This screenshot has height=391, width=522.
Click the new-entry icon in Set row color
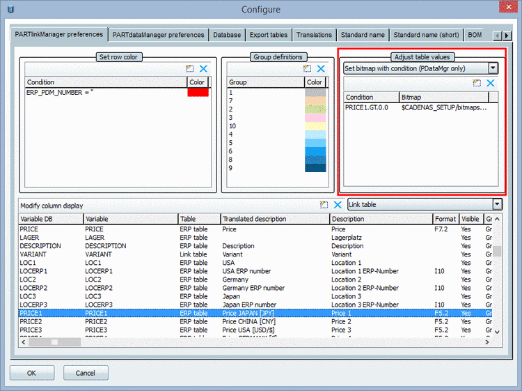[x=189, y=69]
